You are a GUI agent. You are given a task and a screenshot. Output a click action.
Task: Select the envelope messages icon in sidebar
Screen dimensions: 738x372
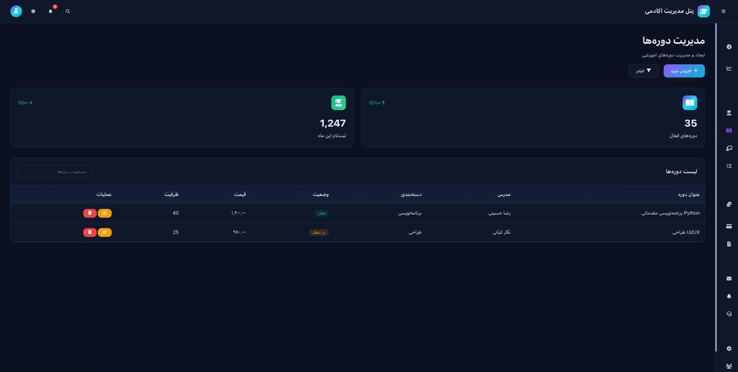coord(729,279)
